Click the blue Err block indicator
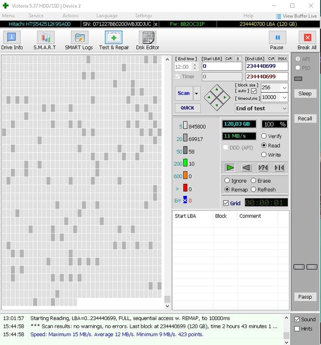 pos(185,200)
